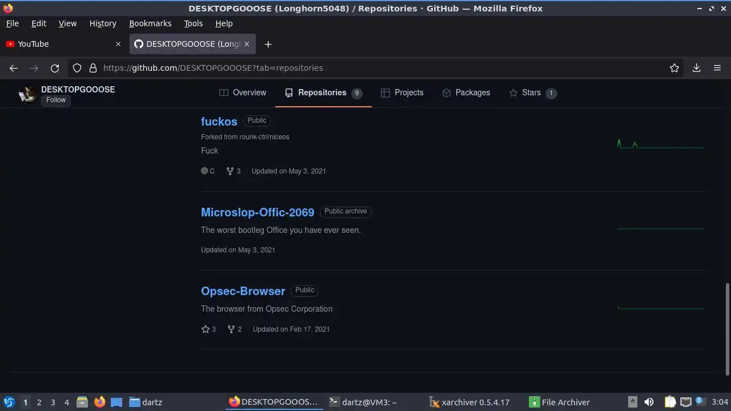This screenshot has height=411, width=731.
Task: Click the taskbar clock showing 3:04
Action: (x=720, y=402)
